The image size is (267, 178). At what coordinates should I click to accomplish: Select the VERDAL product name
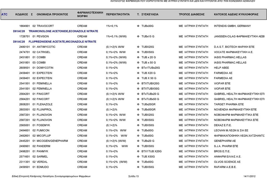pyautogui.click(x=42, y=162)
